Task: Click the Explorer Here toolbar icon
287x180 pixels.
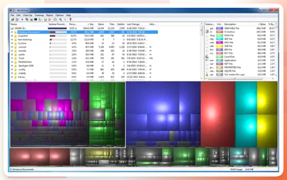Action: 31,20
